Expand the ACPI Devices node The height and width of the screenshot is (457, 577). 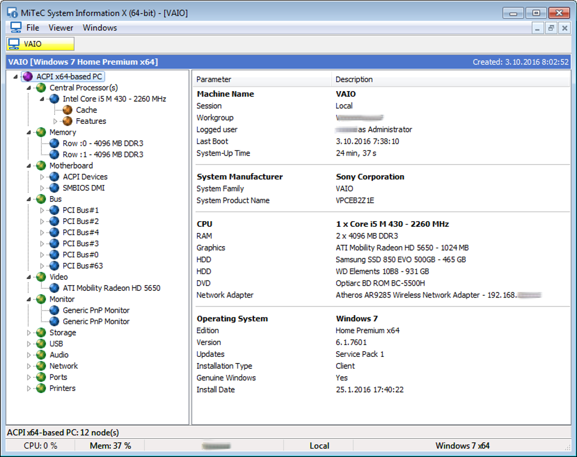pyautogui.click(x=42, y=177)
